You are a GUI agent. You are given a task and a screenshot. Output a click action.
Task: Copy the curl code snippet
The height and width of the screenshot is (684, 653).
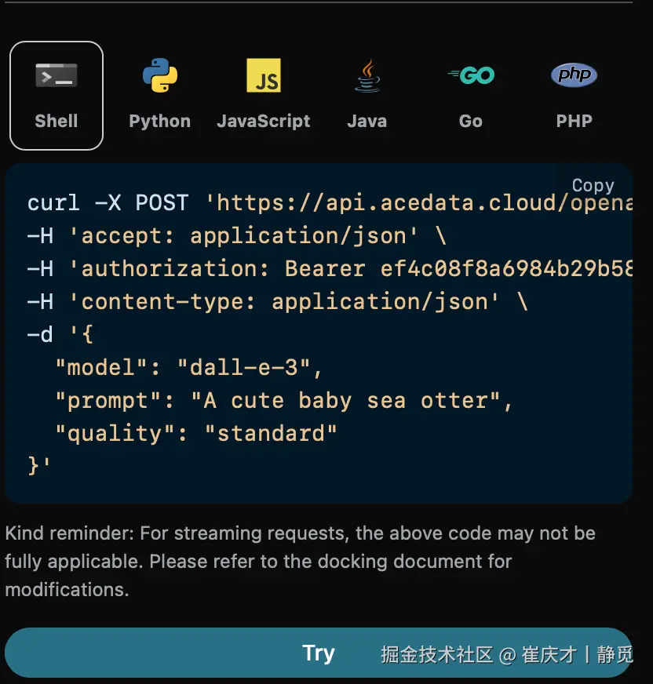coord(593,185)
